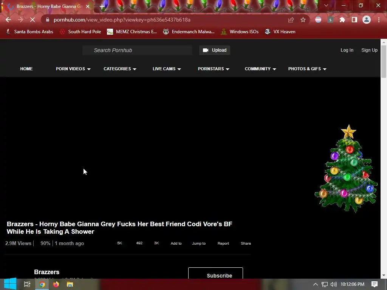Open the Chrome three-dot menu
This screenshot has width=387, height=290.
(x=379, y=20)
